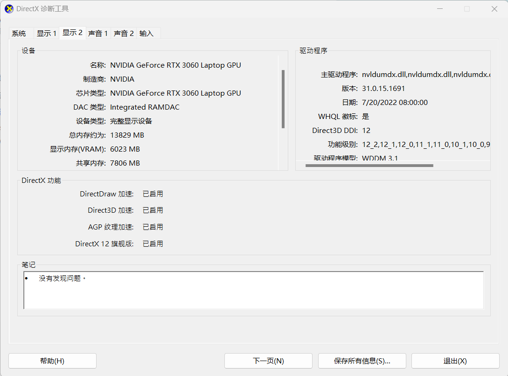Click the 帮助(H) button

[52, 361]
